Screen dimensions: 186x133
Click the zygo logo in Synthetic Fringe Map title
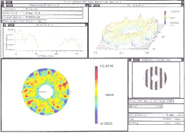pyautogui.click(x=136, y=60)
